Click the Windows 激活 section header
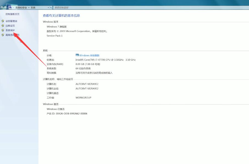 [x=51, y=104]
